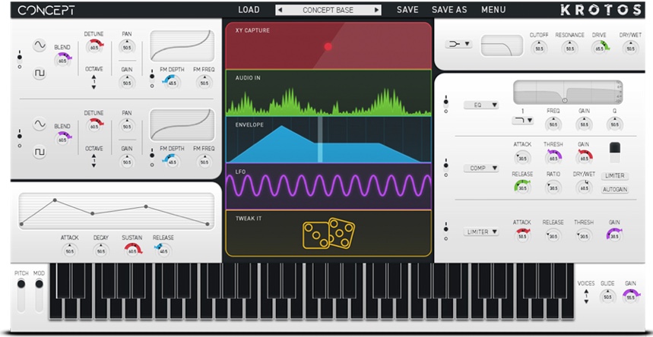
Task: Decrease lower oscillator octave with down arrow
Action: click(94, 165)
